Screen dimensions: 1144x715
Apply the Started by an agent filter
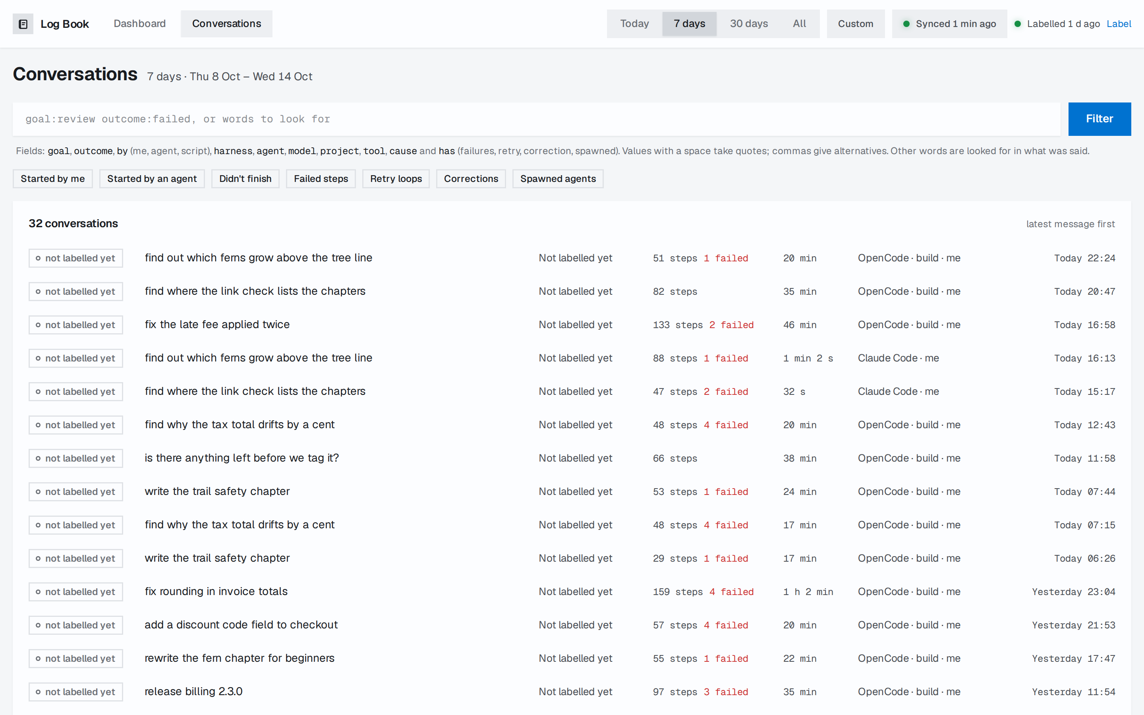click(x=152, y=179)
